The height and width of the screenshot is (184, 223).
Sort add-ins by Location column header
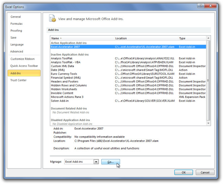click(146, 38)
